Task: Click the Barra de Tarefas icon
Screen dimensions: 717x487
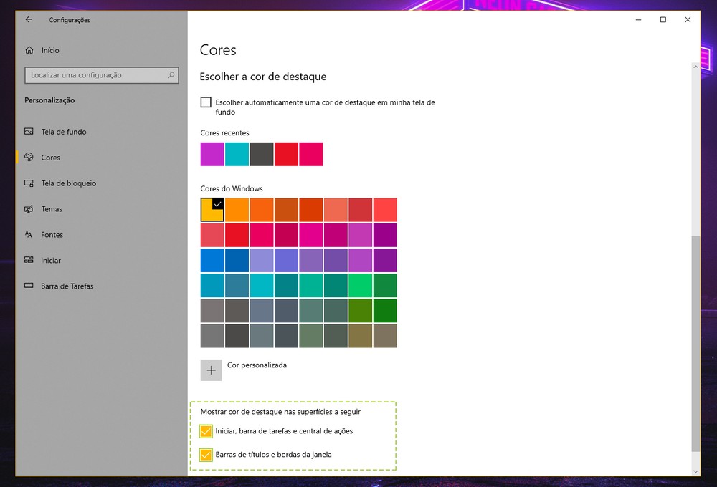Action: click(29, 286)
